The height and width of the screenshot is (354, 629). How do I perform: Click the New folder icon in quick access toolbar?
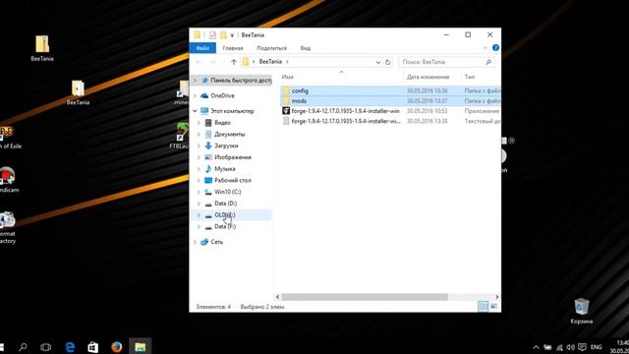(x=223, y=35)
